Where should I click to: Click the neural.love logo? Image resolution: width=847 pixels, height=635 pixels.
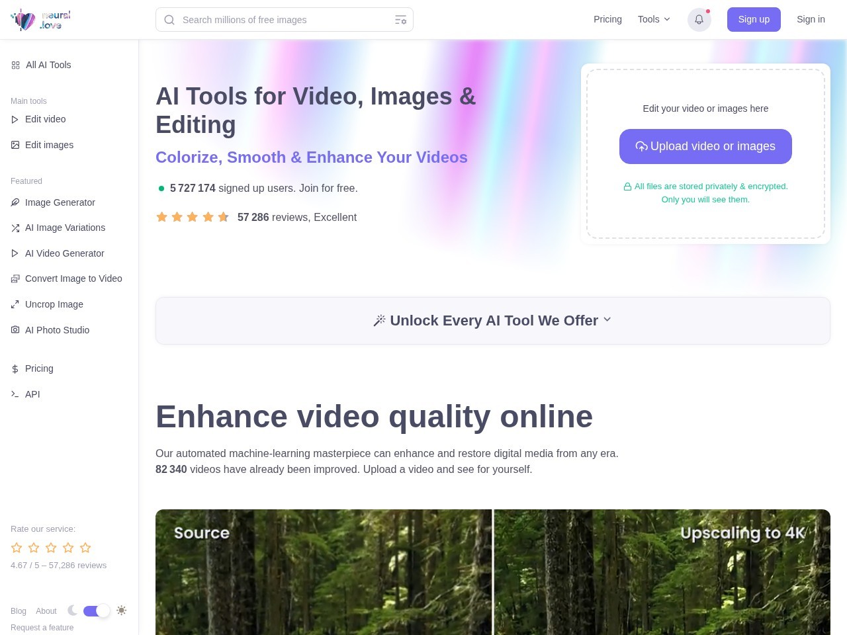point(40,20)
